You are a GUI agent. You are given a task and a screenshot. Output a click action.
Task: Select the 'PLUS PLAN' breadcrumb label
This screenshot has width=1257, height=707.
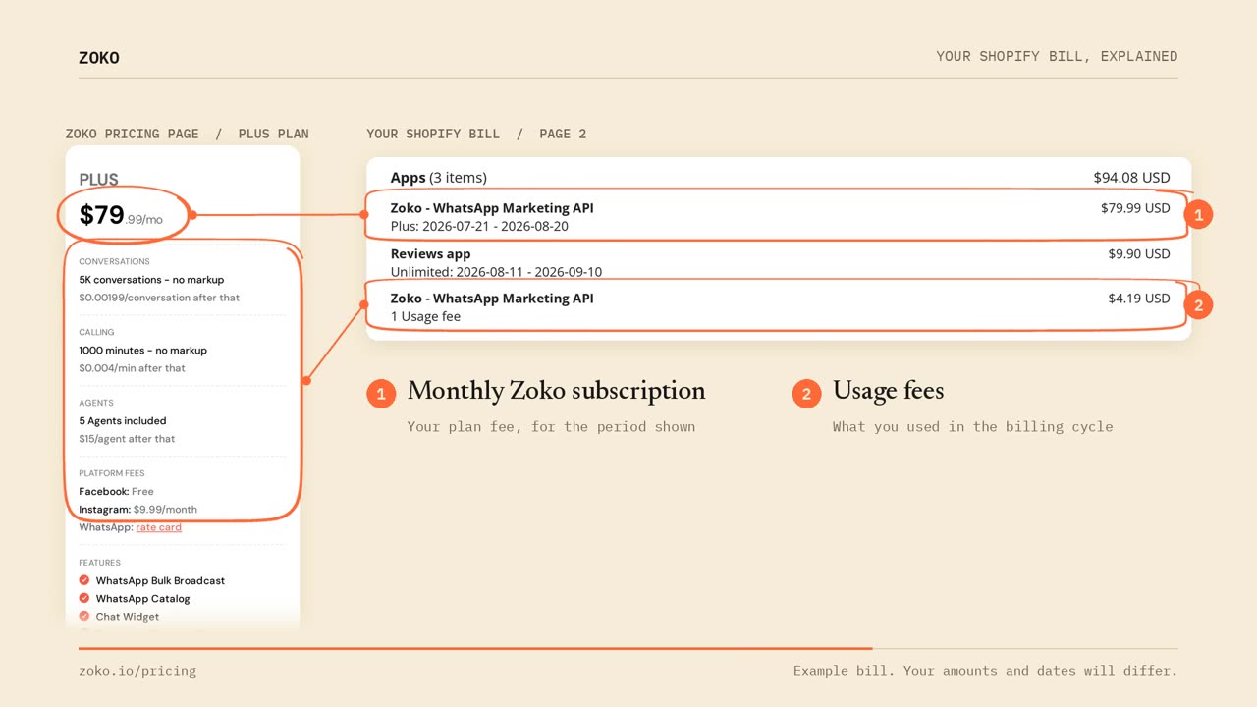273,134
